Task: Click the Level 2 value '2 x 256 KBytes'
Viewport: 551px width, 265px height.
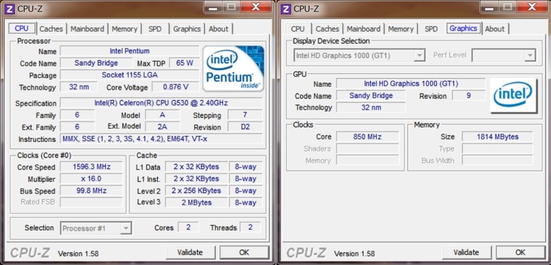Action: pos(196,191)
